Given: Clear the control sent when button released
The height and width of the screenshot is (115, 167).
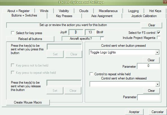Looking at the screenshot, I should click(151, 91).
